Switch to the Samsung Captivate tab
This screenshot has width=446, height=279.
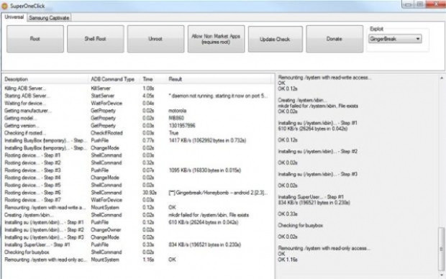(x=49, y=18)
